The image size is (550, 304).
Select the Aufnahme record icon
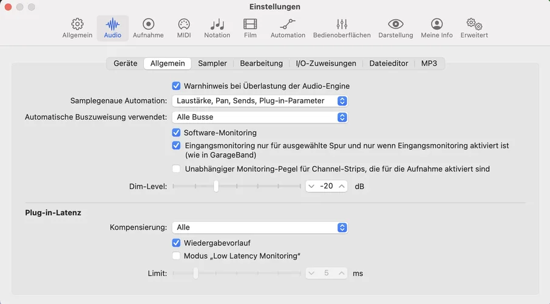point(148,24)
